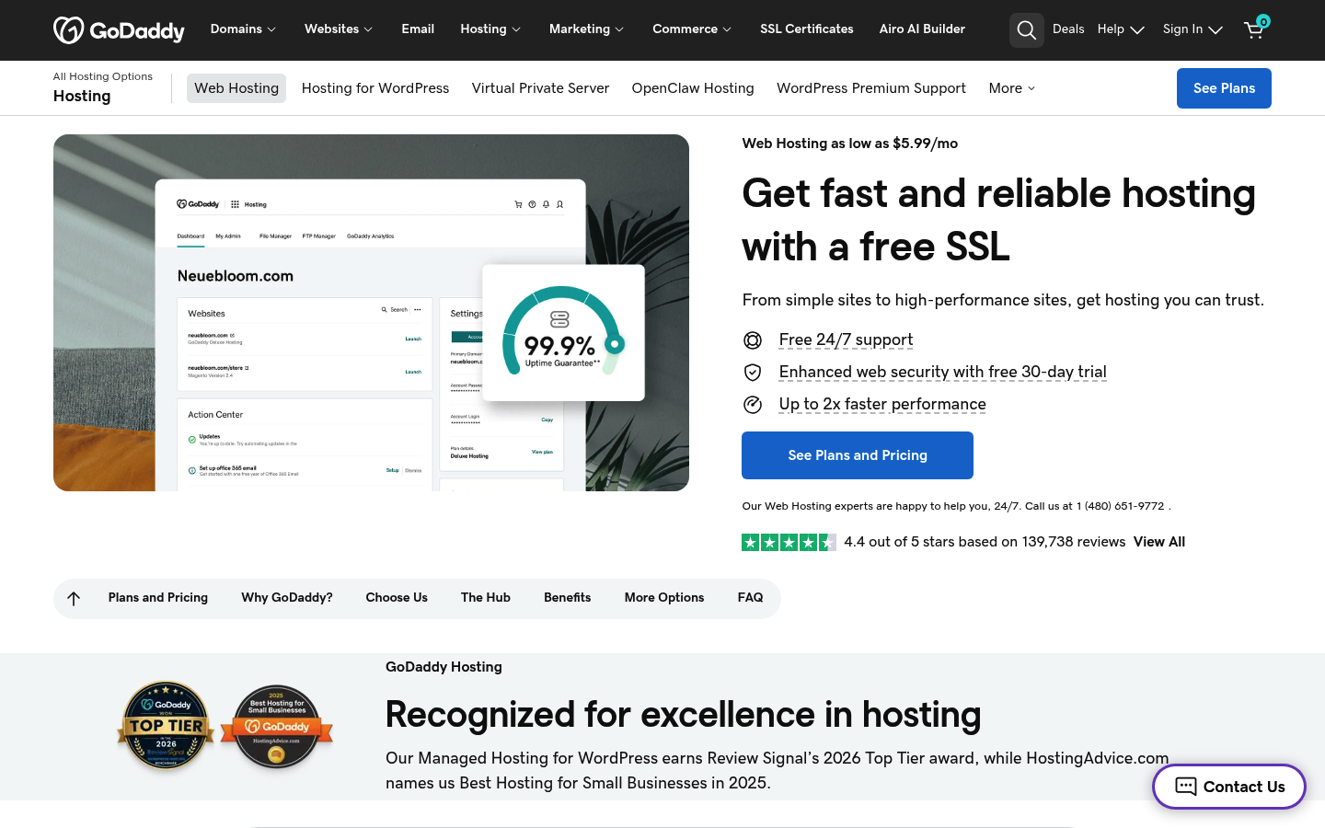Open Email in the top navigation

418,29
